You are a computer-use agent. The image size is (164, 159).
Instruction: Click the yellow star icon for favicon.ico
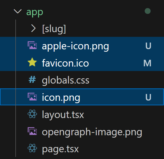(x=32, y=63)
